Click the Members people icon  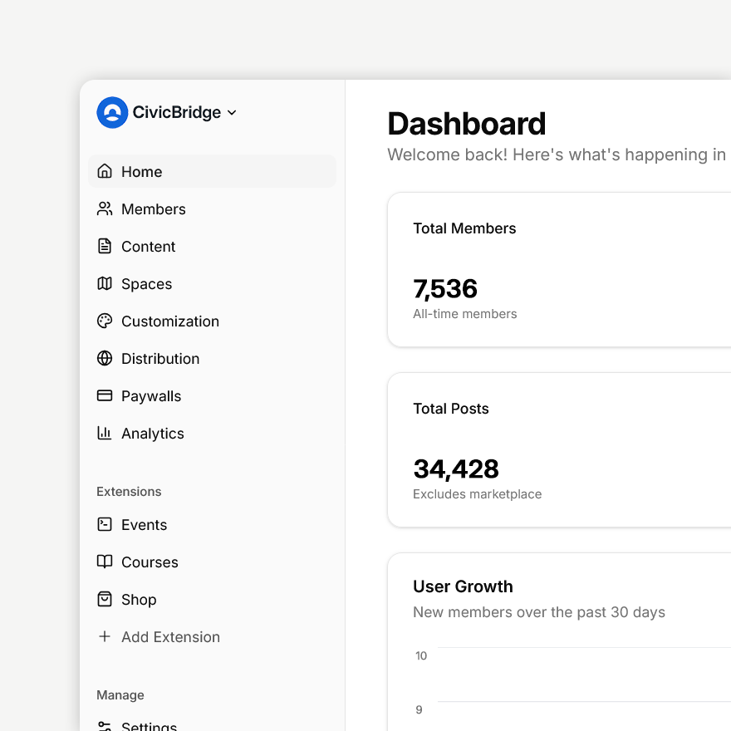pos(104,209)
